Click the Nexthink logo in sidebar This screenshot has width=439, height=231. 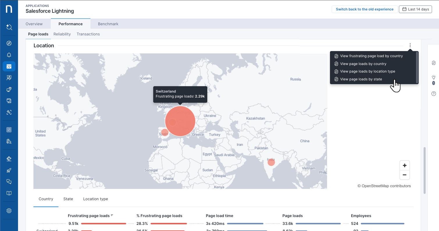point(9,9)
